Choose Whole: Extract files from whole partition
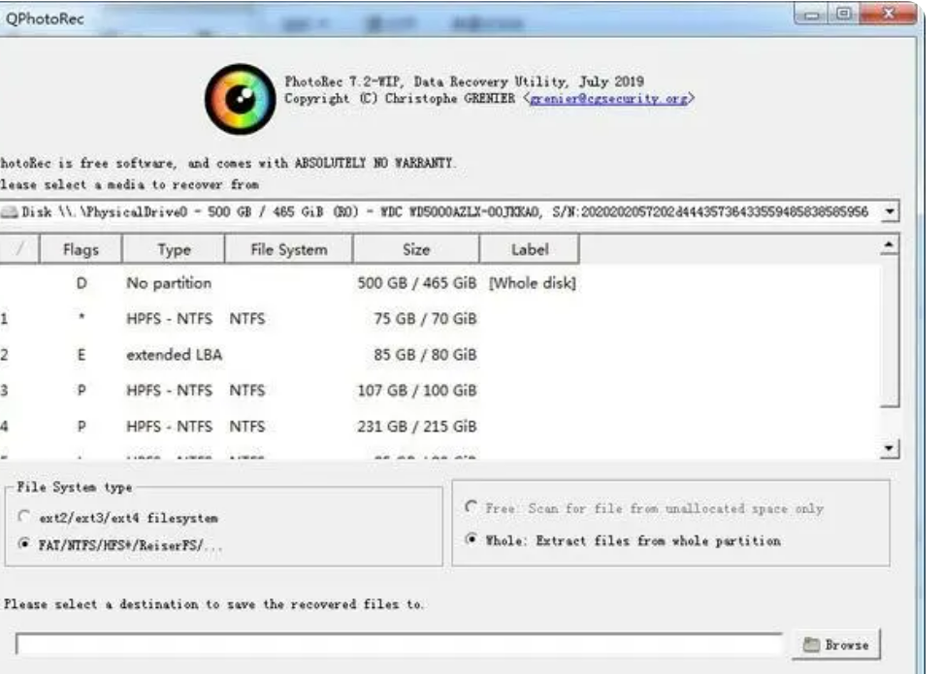943x674 pixels. [471, 540]
